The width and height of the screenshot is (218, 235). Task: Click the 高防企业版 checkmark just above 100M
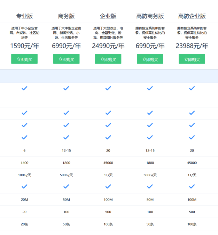(192, 186)
